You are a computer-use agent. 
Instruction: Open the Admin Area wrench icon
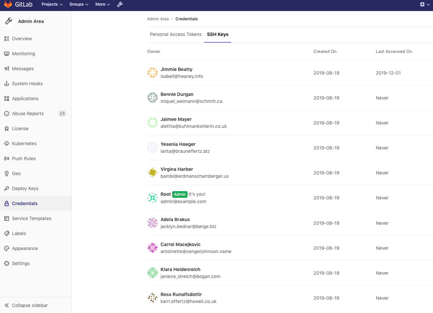tap(120, 5)
